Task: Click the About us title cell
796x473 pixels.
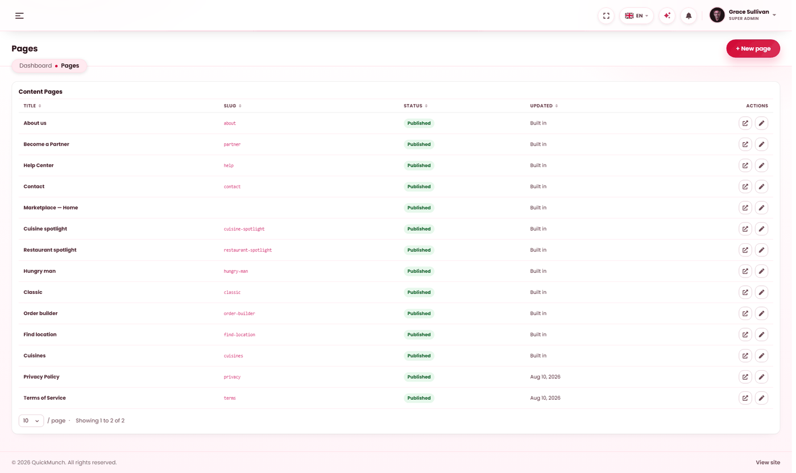Action: tap(35, 123)
